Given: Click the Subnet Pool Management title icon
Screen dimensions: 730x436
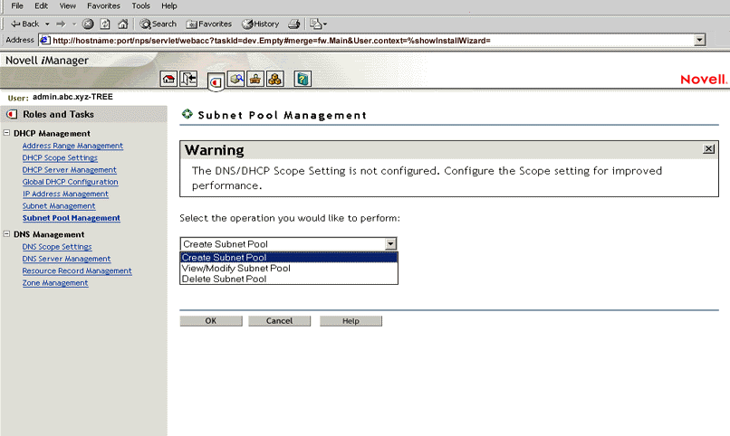Looking at the screenshot, I should pyautogui.click(x=187, y=114).
